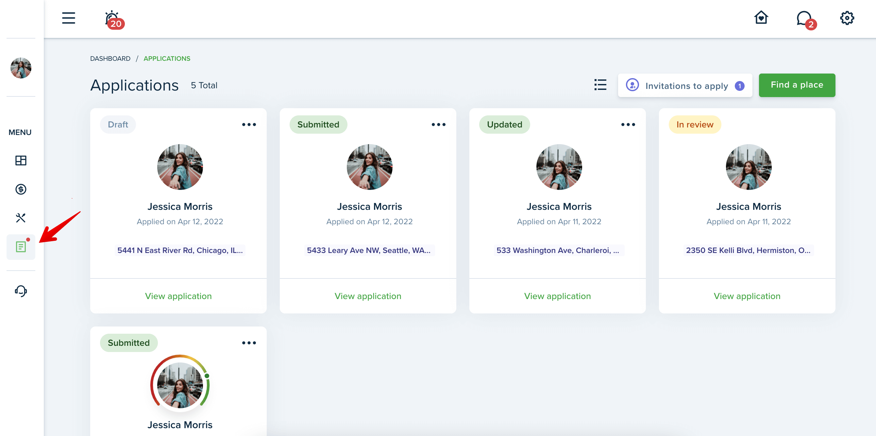Click Jessica Morris photo on Draft card
The width and height of the screenshot is (876, 436).
pos(180,167)
